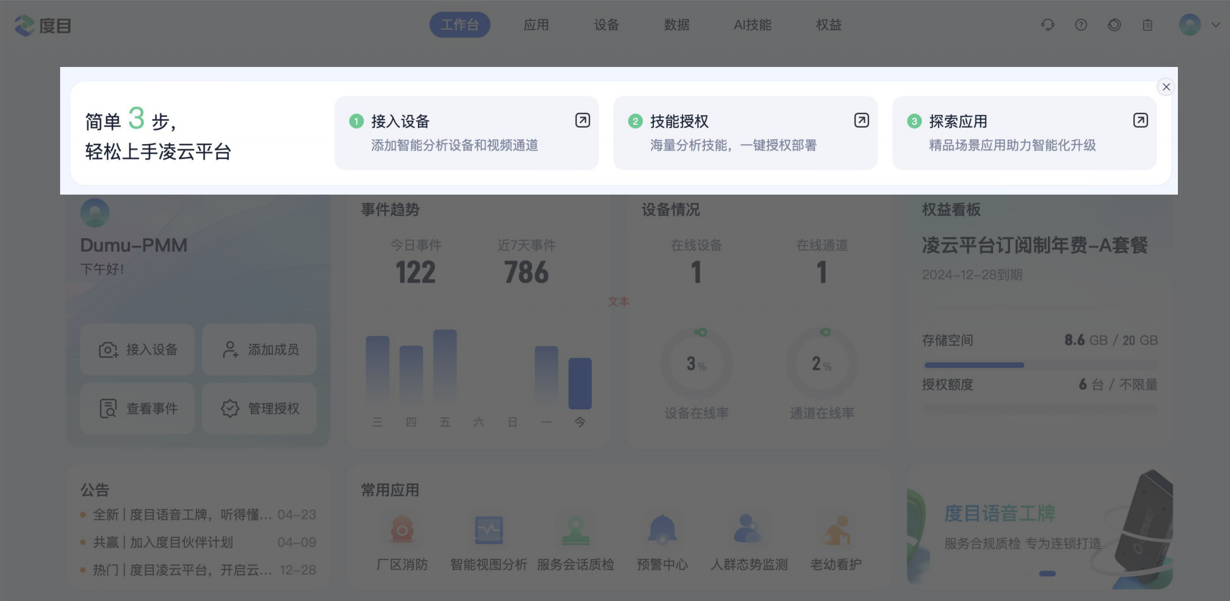1230x601 pixels.
Task: Open the 工作台 tab
Action: pyautogui.click(x=460, y=25)
